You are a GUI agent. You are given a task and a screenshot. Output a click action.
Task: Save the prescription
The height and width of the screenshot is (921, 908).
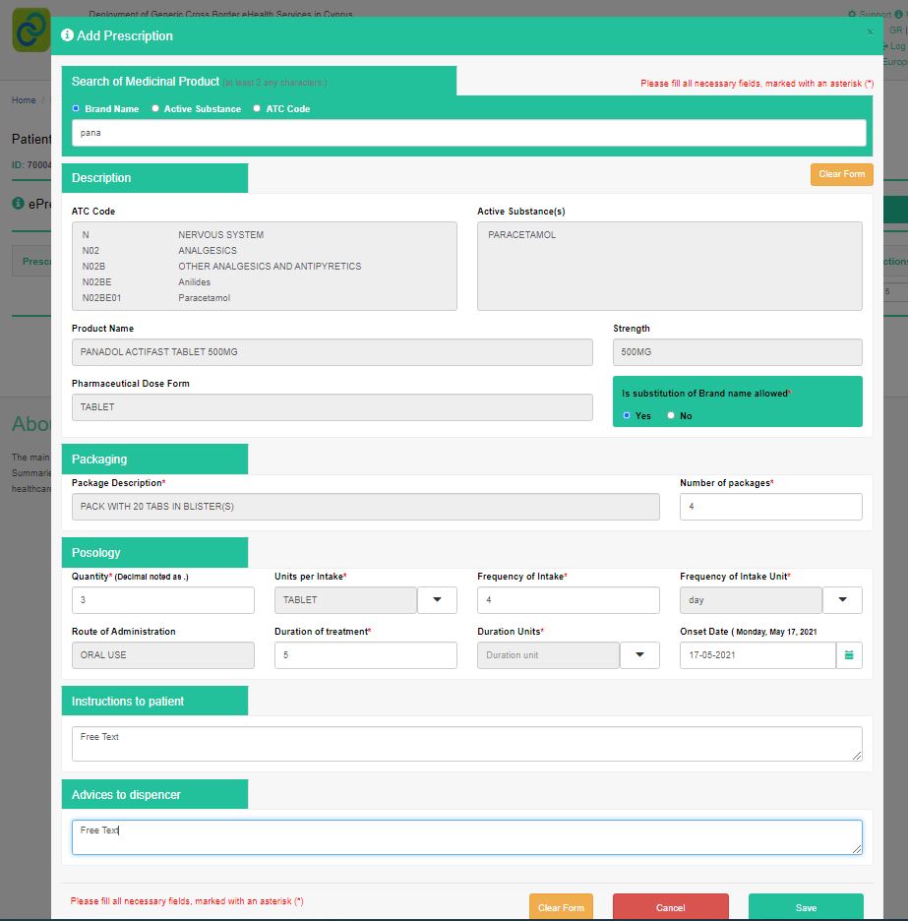point(806,907)
